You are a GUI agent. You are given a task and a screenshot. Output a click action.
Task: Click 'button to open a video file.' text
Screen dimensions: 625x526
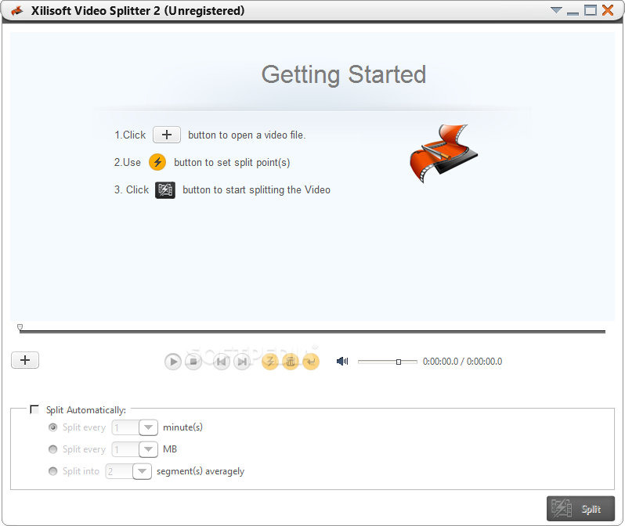(x=247, y=135)
